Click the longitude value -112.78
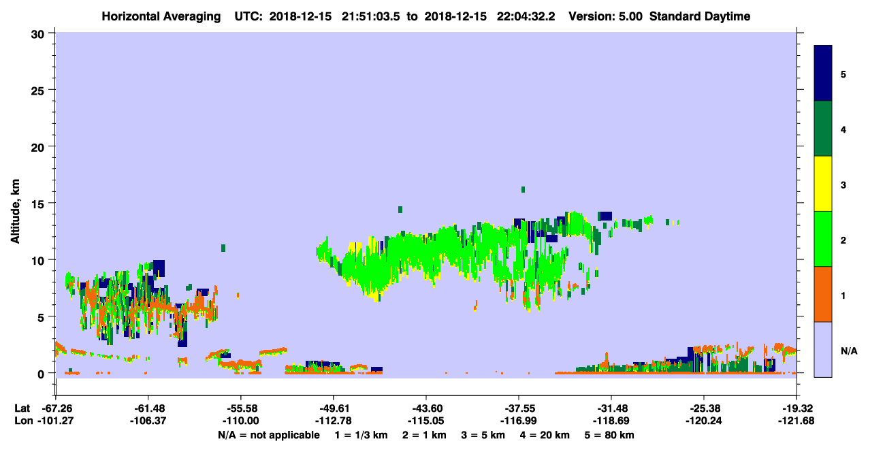 click(x=334, y=421)
